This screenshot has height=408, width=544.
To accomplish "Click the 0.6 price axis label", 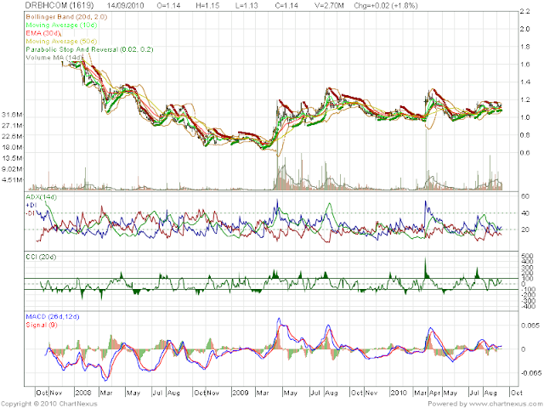I will coord(525,153).
